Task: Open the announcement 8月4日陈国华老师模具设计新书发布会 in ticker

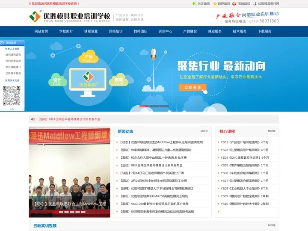Action: (x=69, y=119)
